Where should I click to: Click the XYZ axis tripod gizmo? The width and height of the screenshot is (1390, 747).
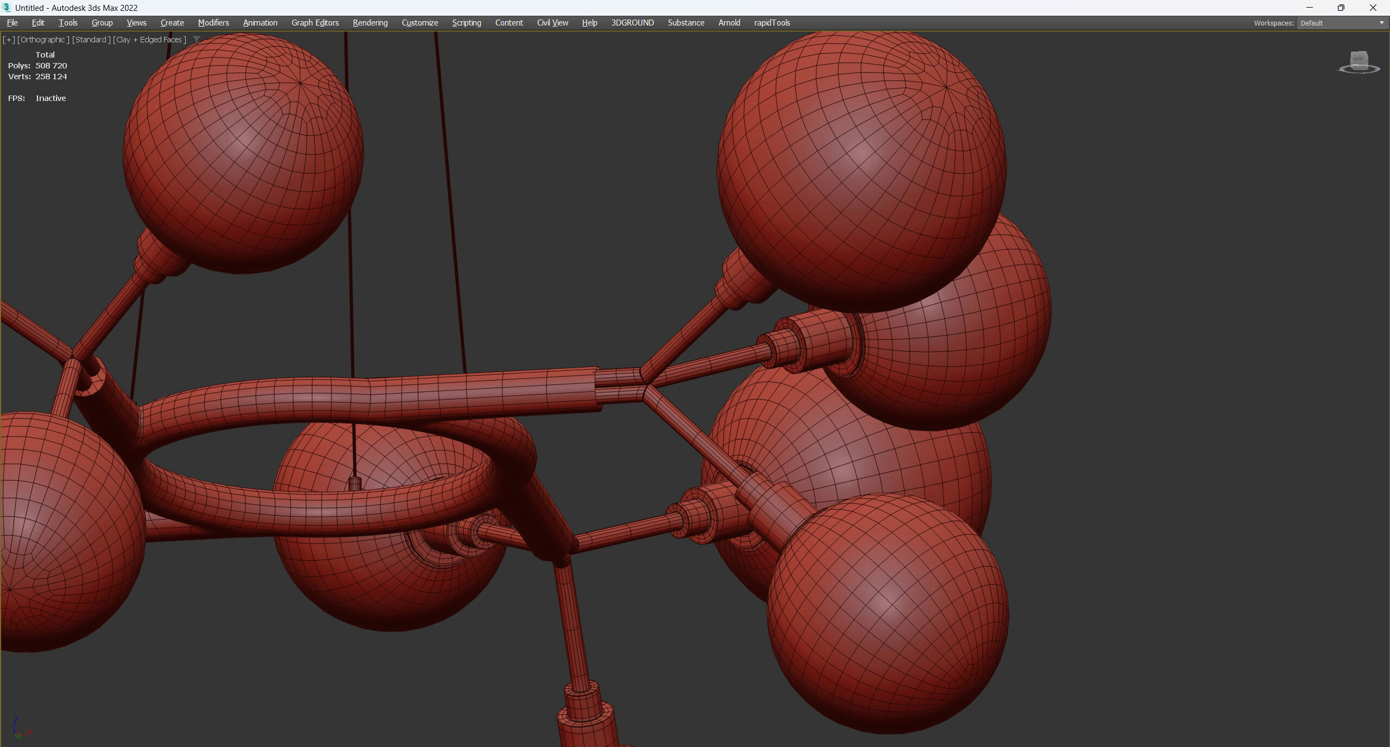[19, 729]
